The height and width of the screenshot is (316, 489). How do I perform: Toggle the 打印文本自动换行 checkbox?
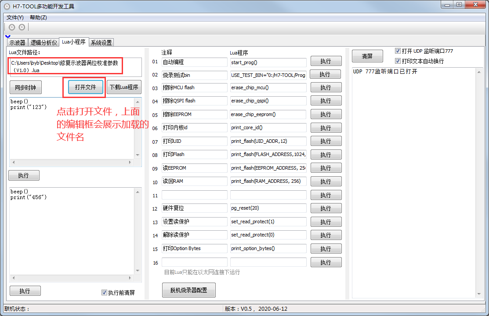click(398, 61)
